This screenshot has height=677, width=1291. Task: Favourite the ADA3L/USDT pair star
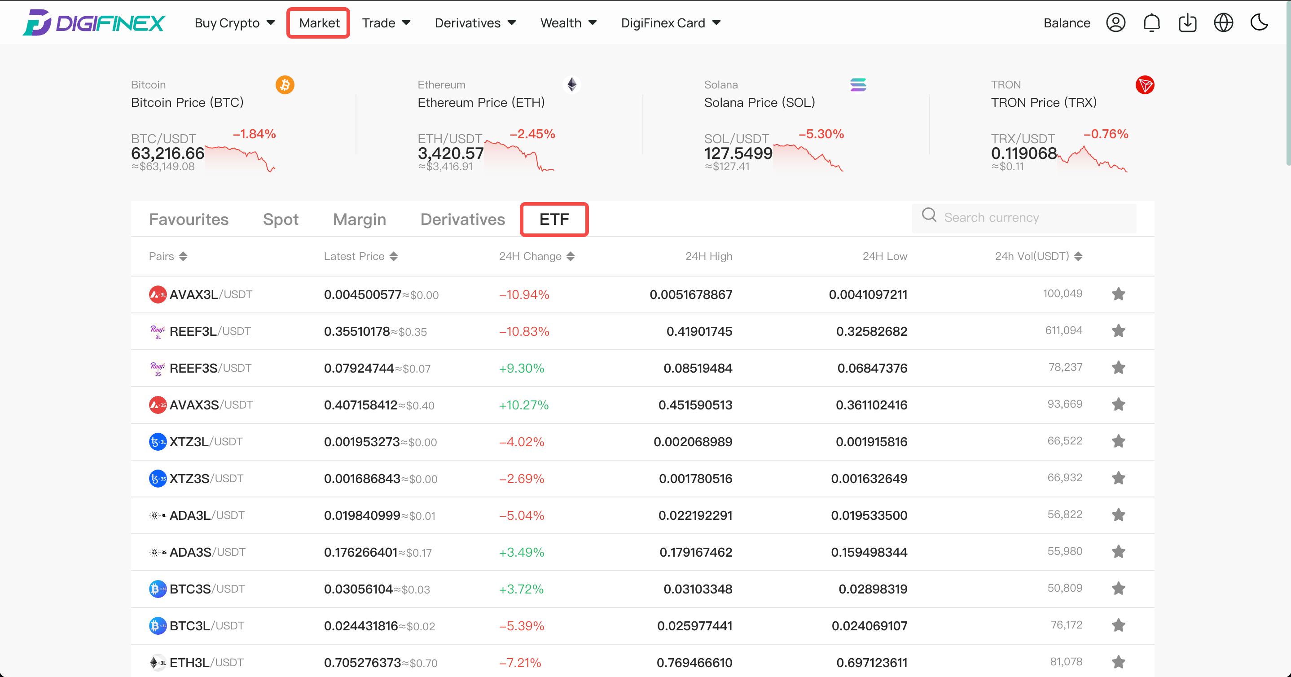[x=1118, y=514]
